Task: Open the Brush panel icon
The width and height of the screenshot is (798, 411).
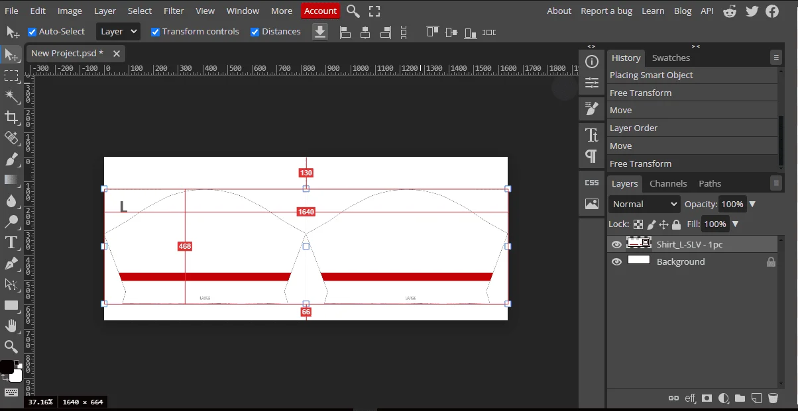Action: point(592,109)
